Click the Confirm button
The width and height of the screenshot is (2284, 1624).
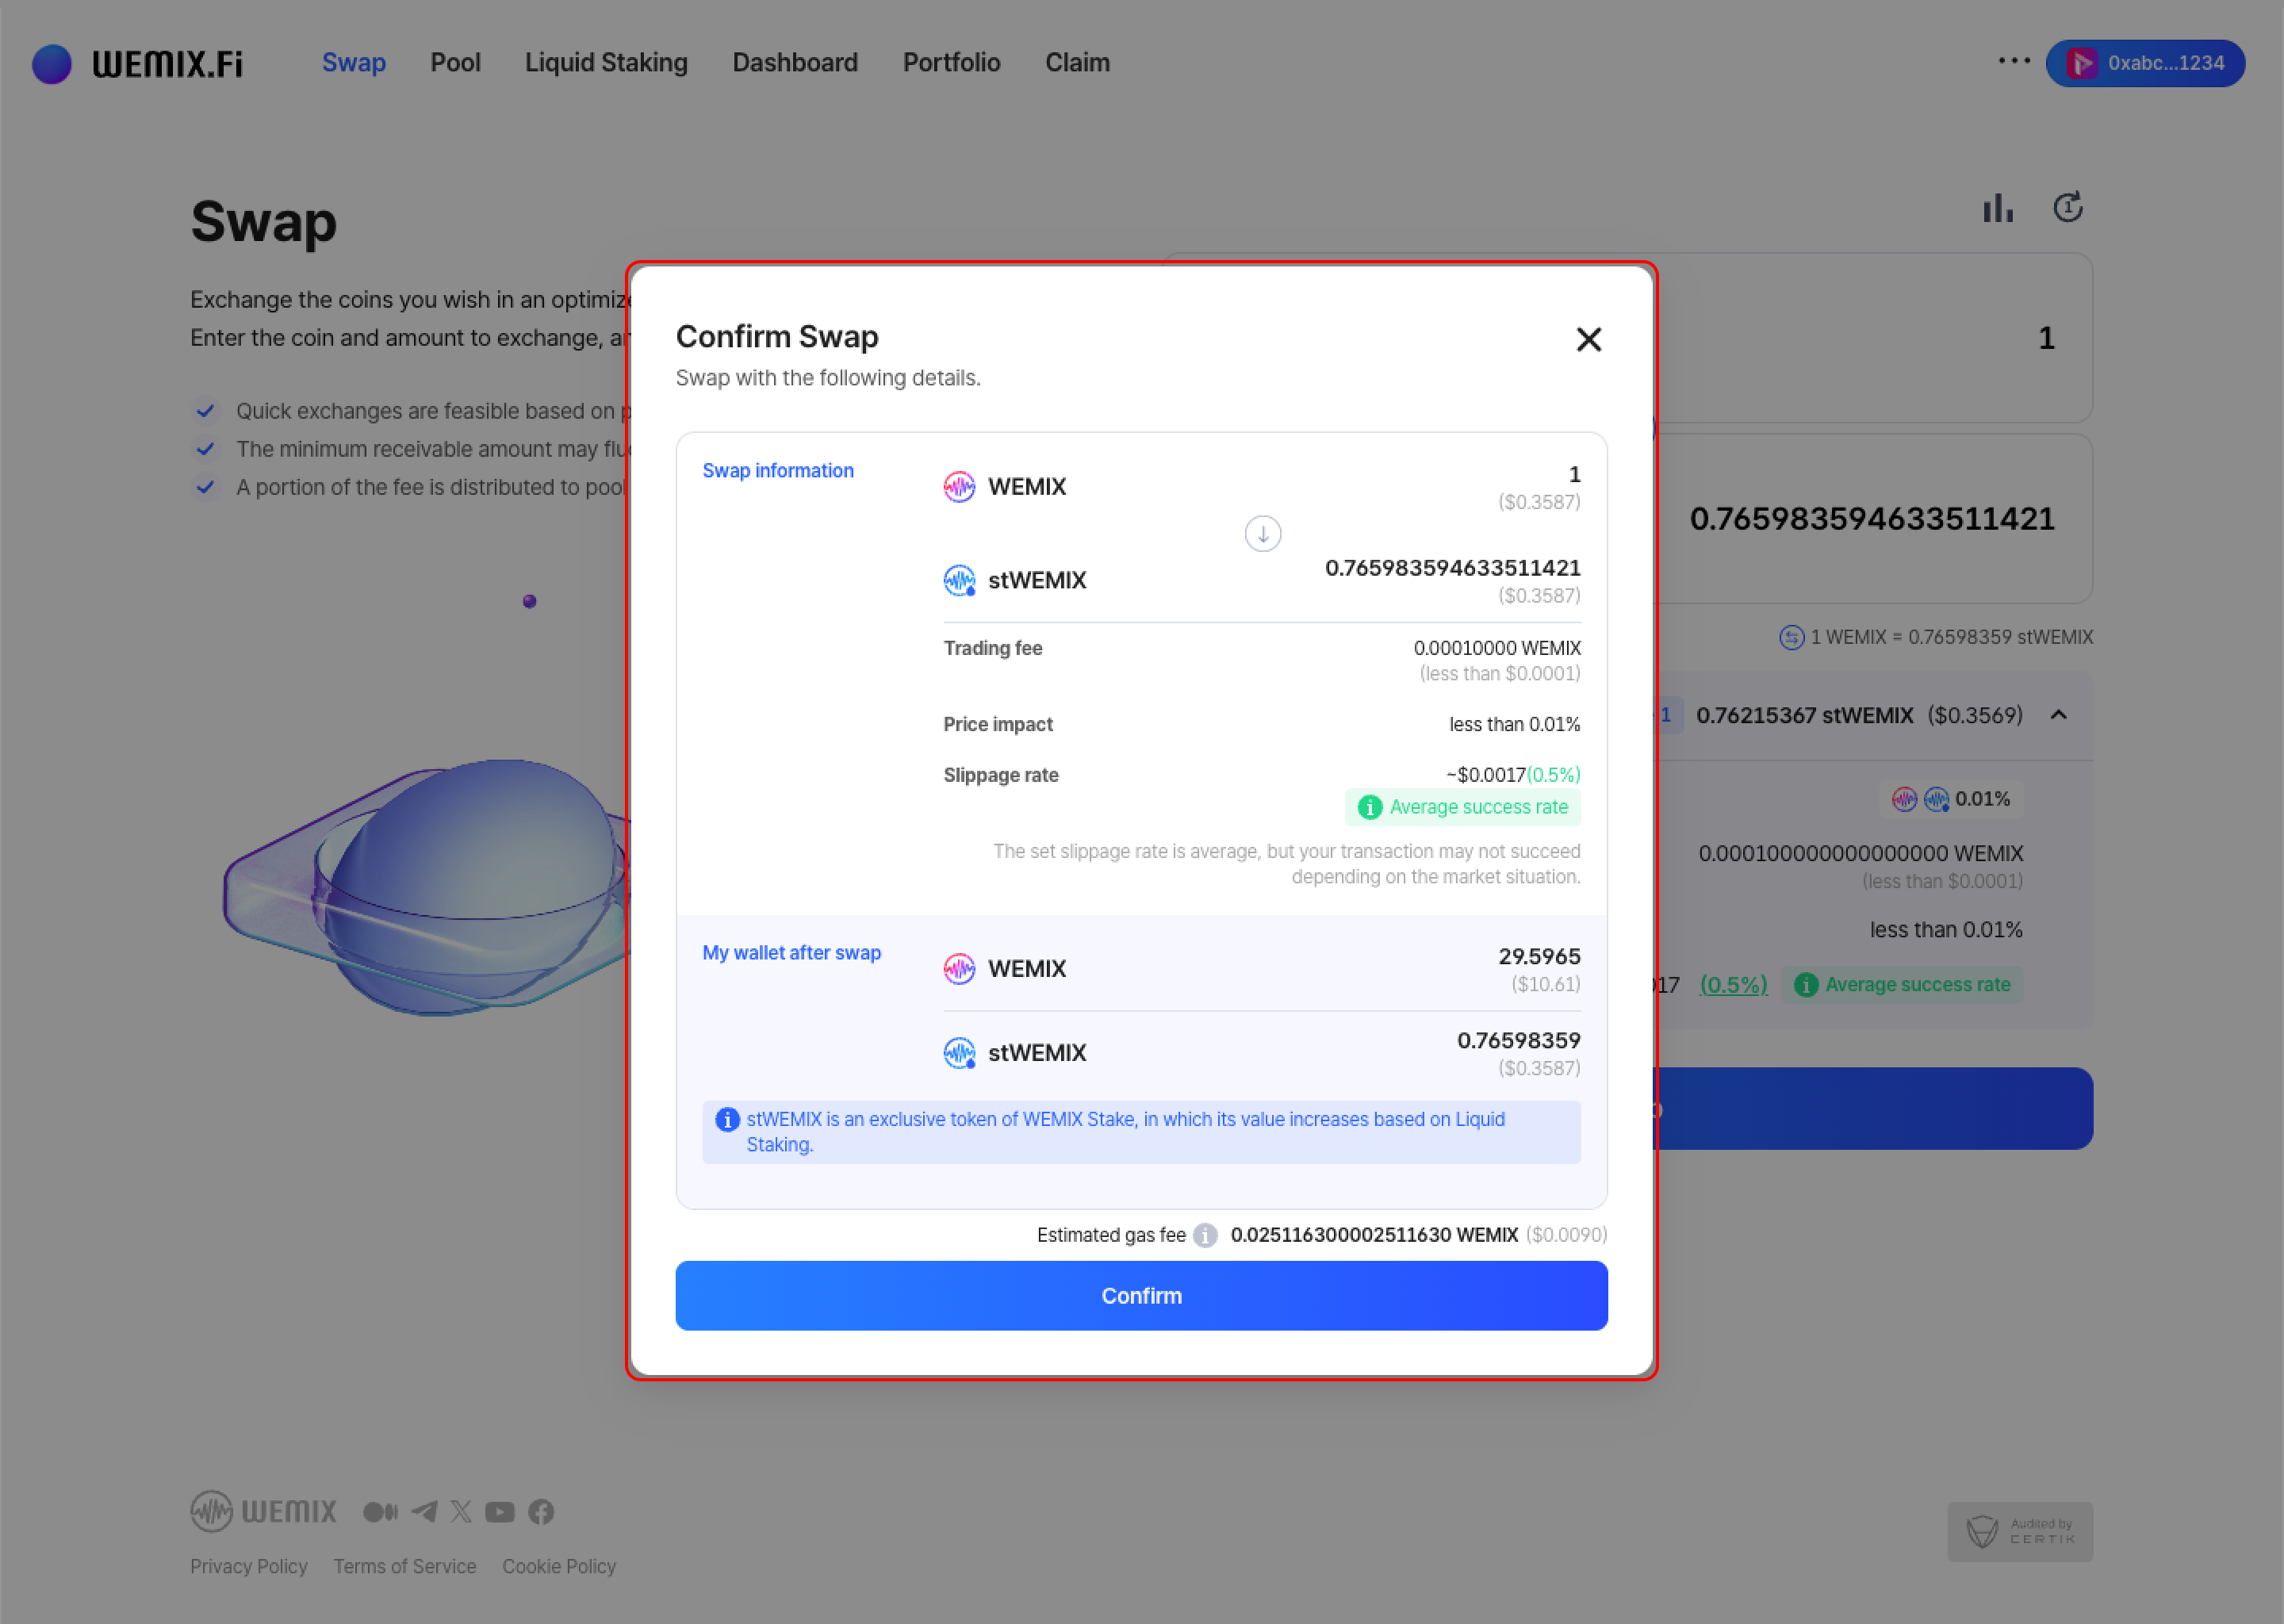click(1141, 1295)
